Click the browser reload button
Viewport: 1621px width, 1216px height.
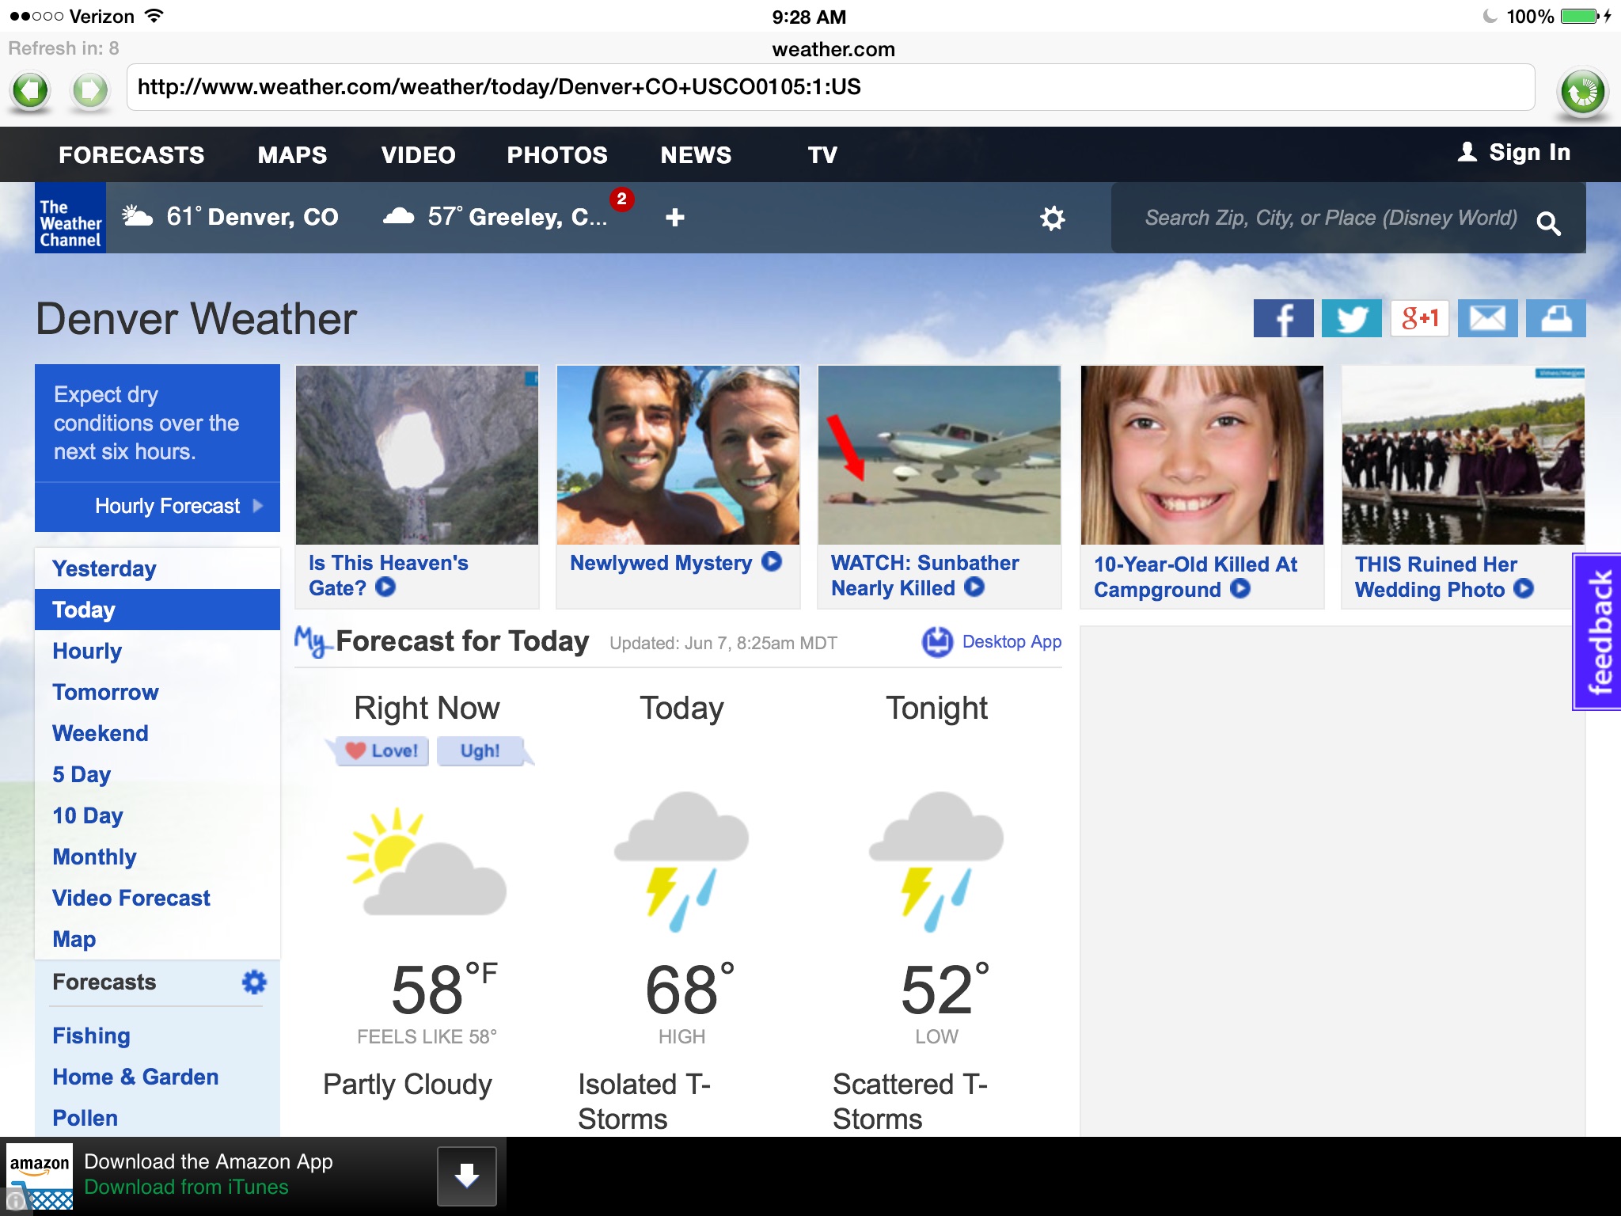1582,92
